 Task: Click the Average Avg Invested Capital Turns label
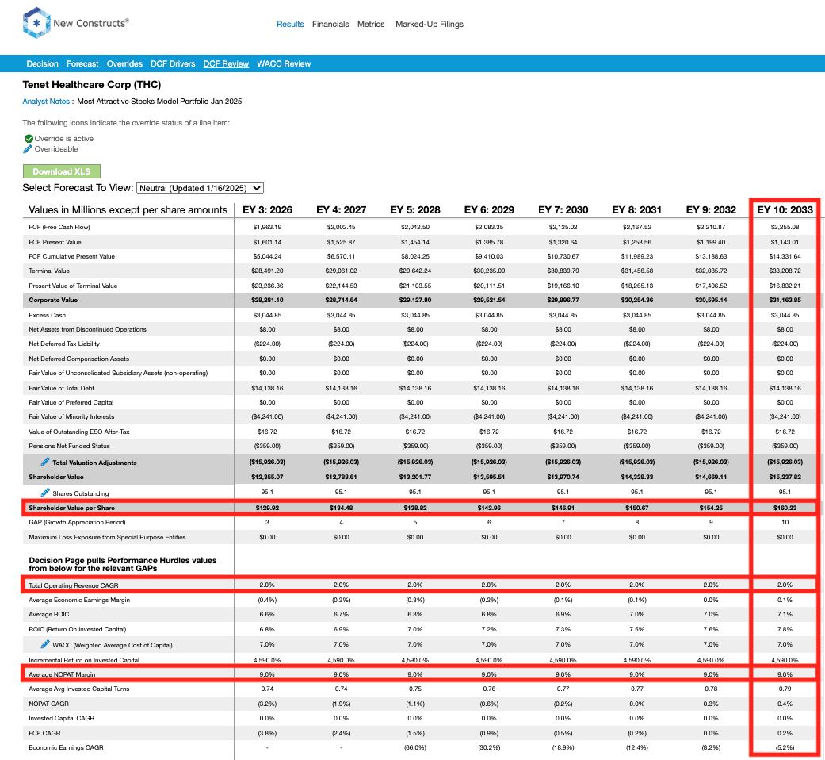tap(79, 689)
